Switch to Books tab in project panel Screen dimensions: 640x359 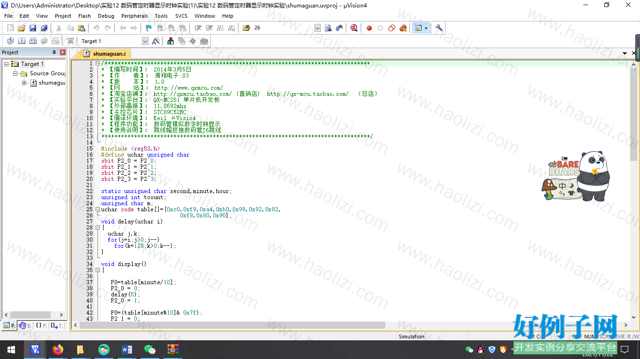pyautogui.click(x=25, y=325)
